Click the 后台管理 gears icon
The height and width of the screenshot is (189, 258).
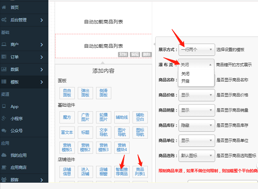click(x=4, y=20)
